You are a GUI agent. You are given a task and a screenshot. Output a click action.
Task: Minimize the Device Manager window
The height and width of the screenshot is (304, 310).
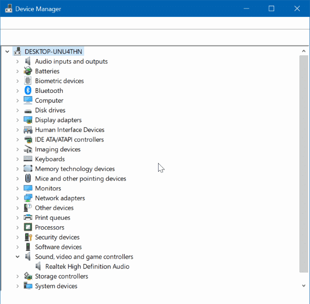tap(246, 8)
